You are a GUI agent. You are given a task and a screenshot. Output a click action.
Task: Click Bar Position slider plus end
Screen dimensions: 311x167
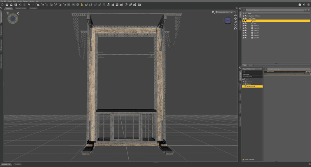305,74
